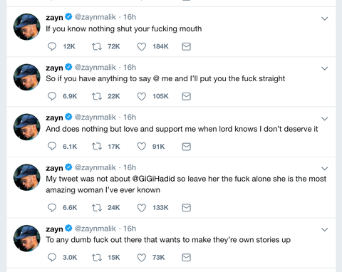342x272 pixels.
Task: Retweet the tweet with 22K retweets
Action: [97, 96]
